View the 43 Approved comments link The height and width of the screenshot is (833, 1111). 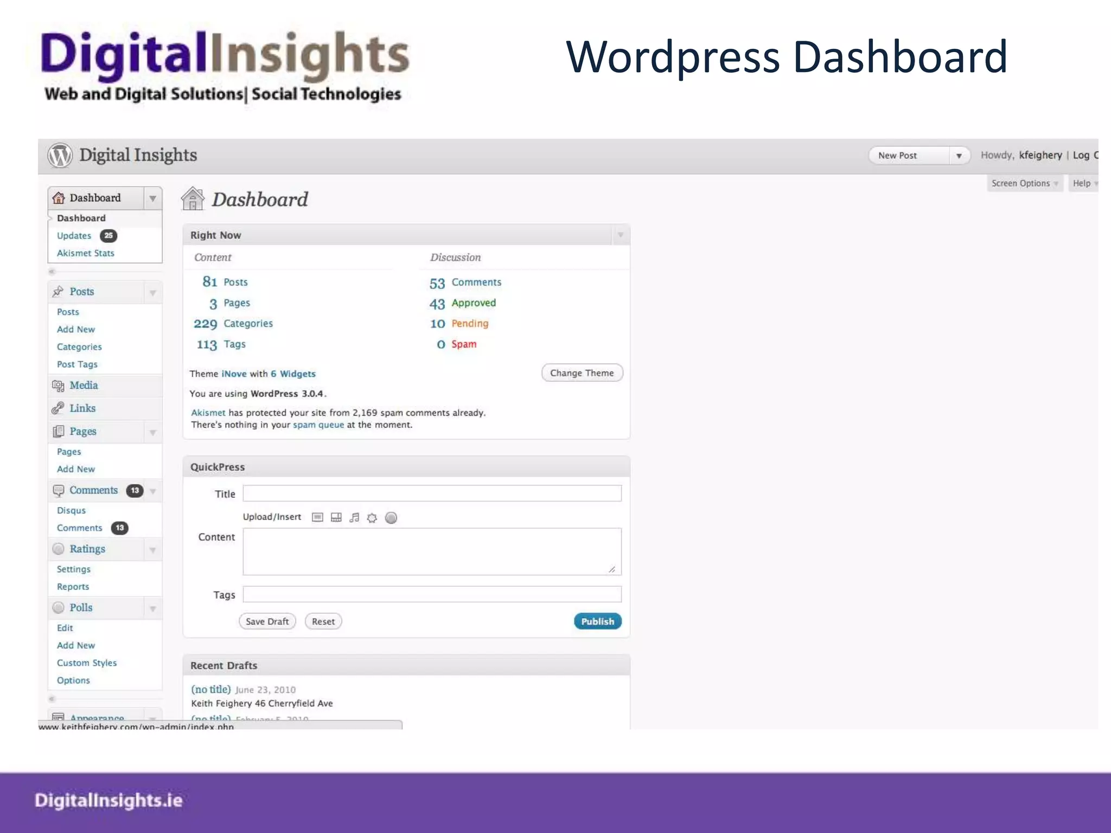coord(463,303)
